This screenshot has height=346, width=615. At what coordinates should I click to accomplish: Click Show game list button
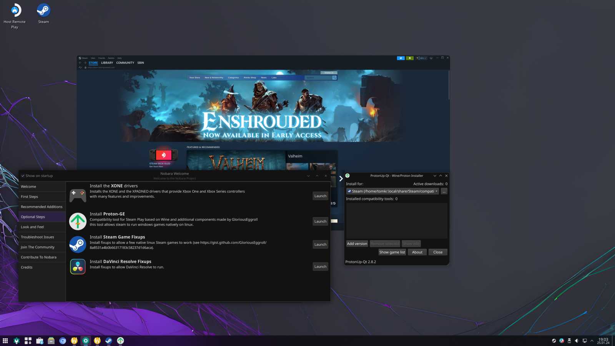tap(392, 252)
